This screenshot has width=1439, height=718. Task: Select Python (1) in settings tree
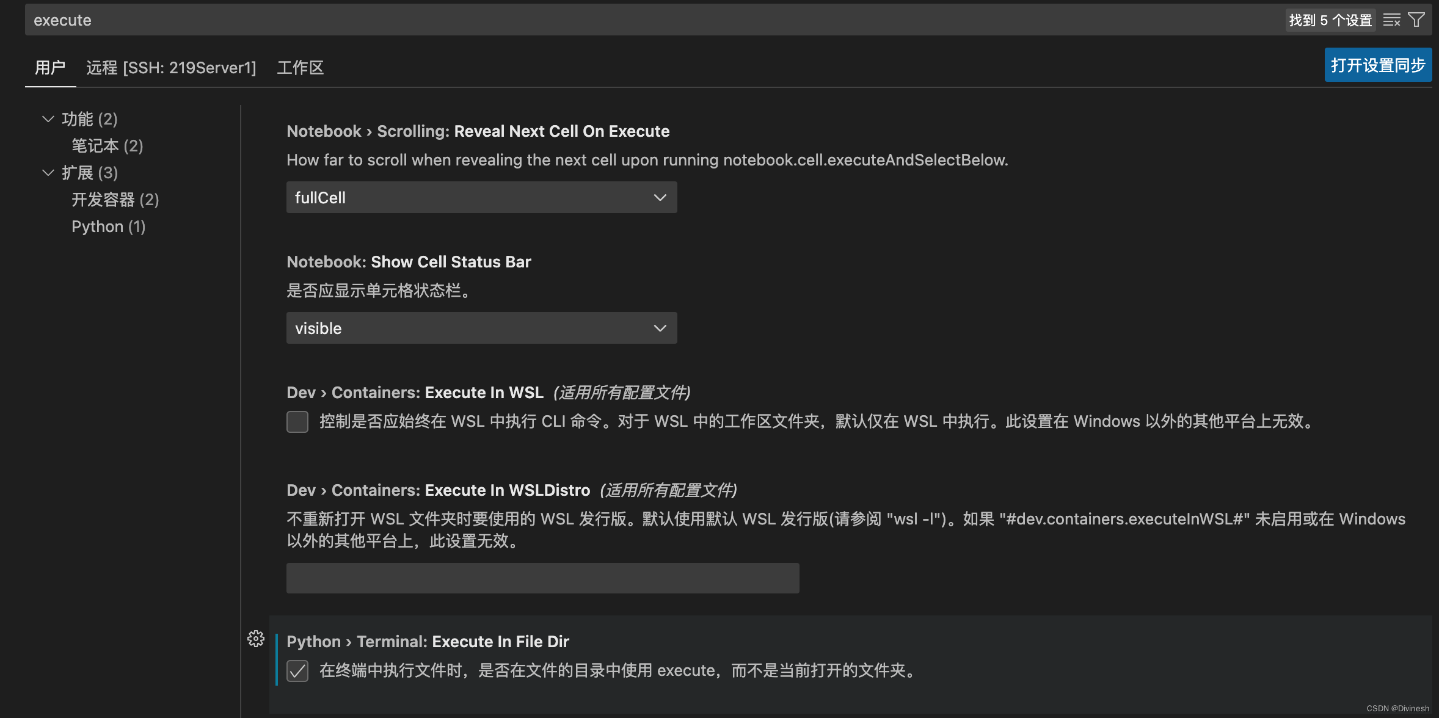pos(108,227)
